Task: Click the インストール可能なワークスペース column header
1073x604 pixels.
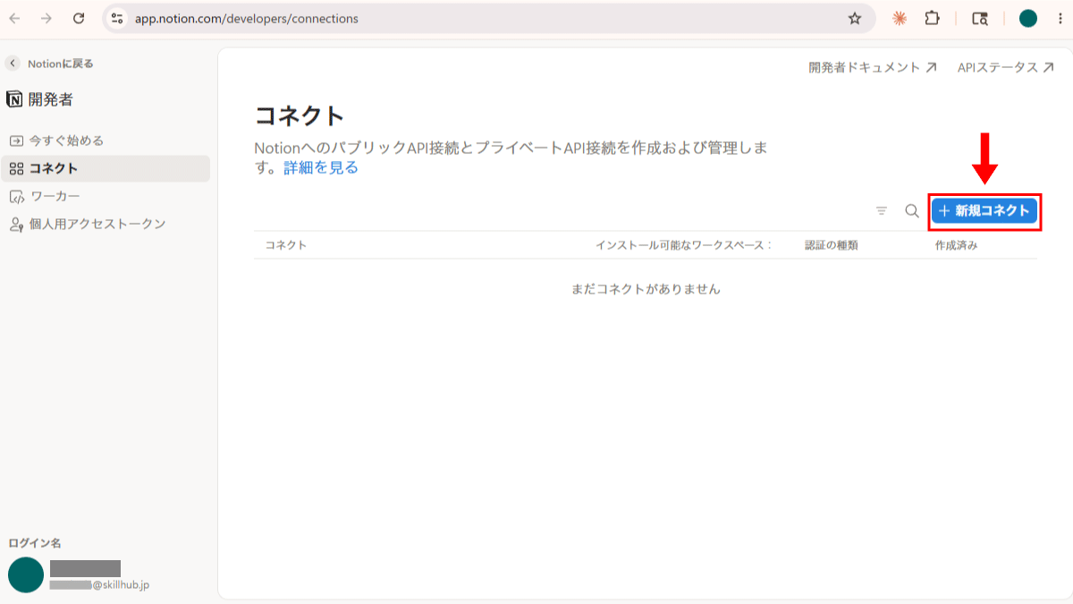Action: pyautogui.click(x=684, y=245)
